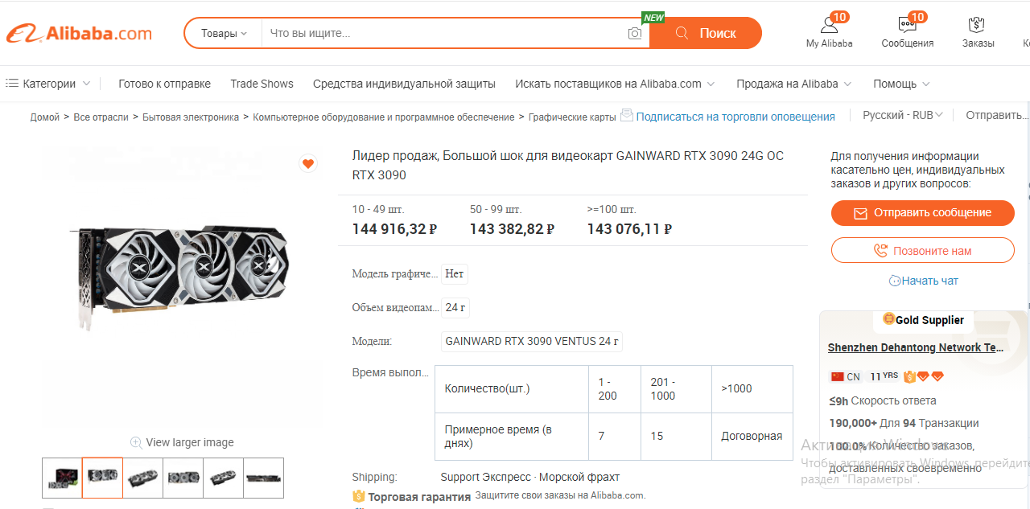
Task: Click the Начать чат link
Action: (x=929, y=281)
